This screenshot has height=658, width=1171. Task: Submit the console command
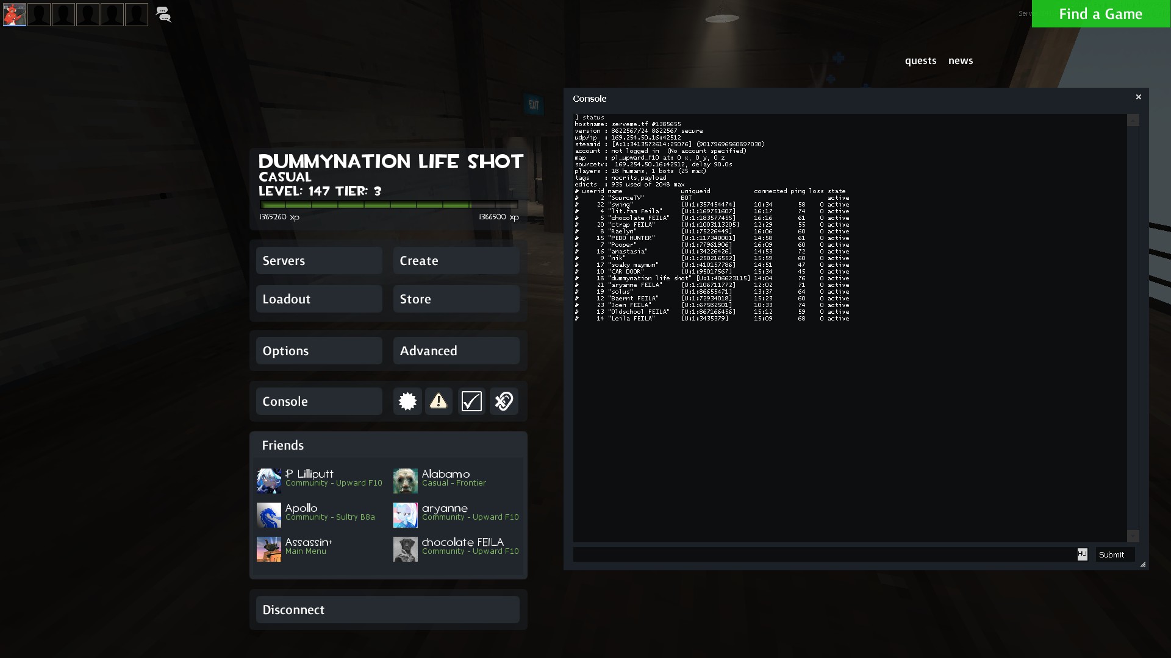pyautogui.click(x=1114, y=554)
